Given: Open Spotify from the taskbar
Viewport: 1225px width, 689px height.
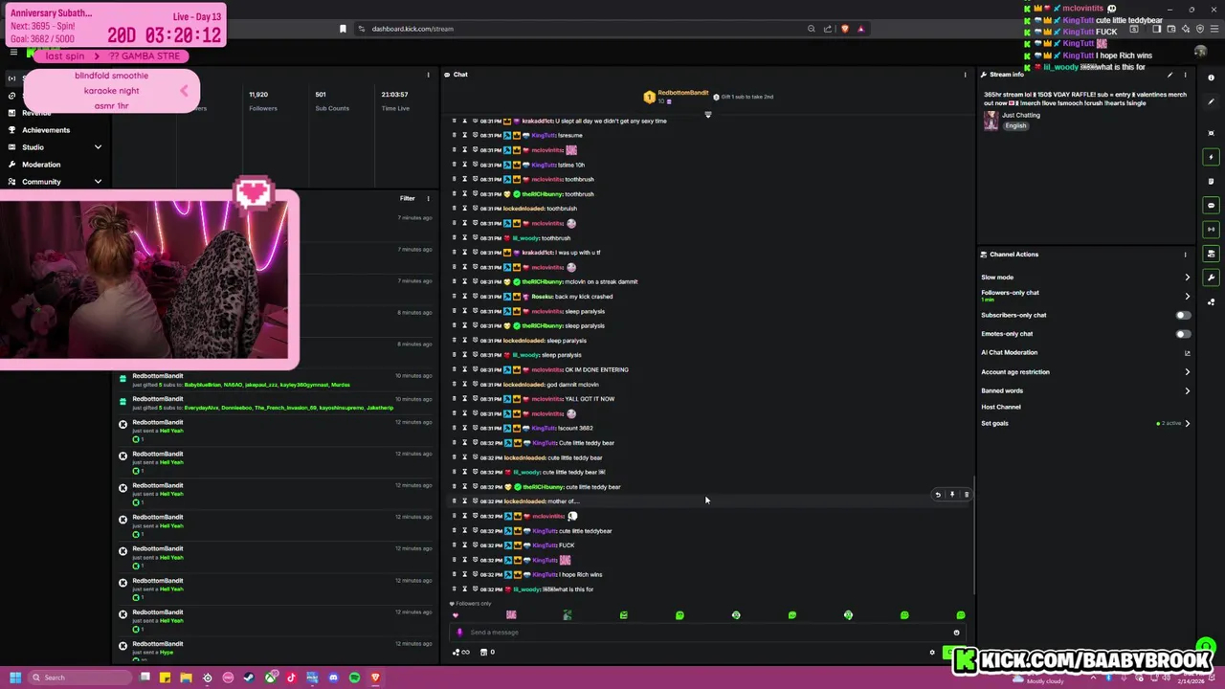Looking at the screenshot, I should 354,678.
